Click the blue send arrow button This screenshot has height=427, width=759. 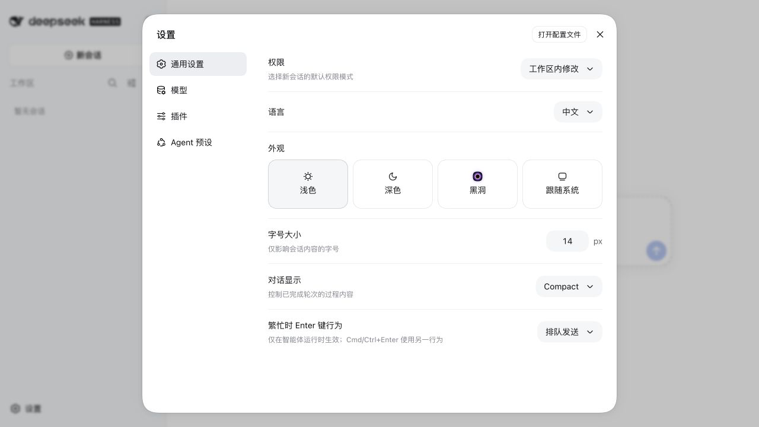pos(656,251)
